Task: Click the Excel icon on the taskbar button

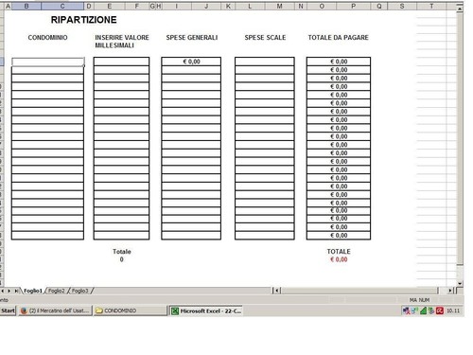Action: pos(175,311)
